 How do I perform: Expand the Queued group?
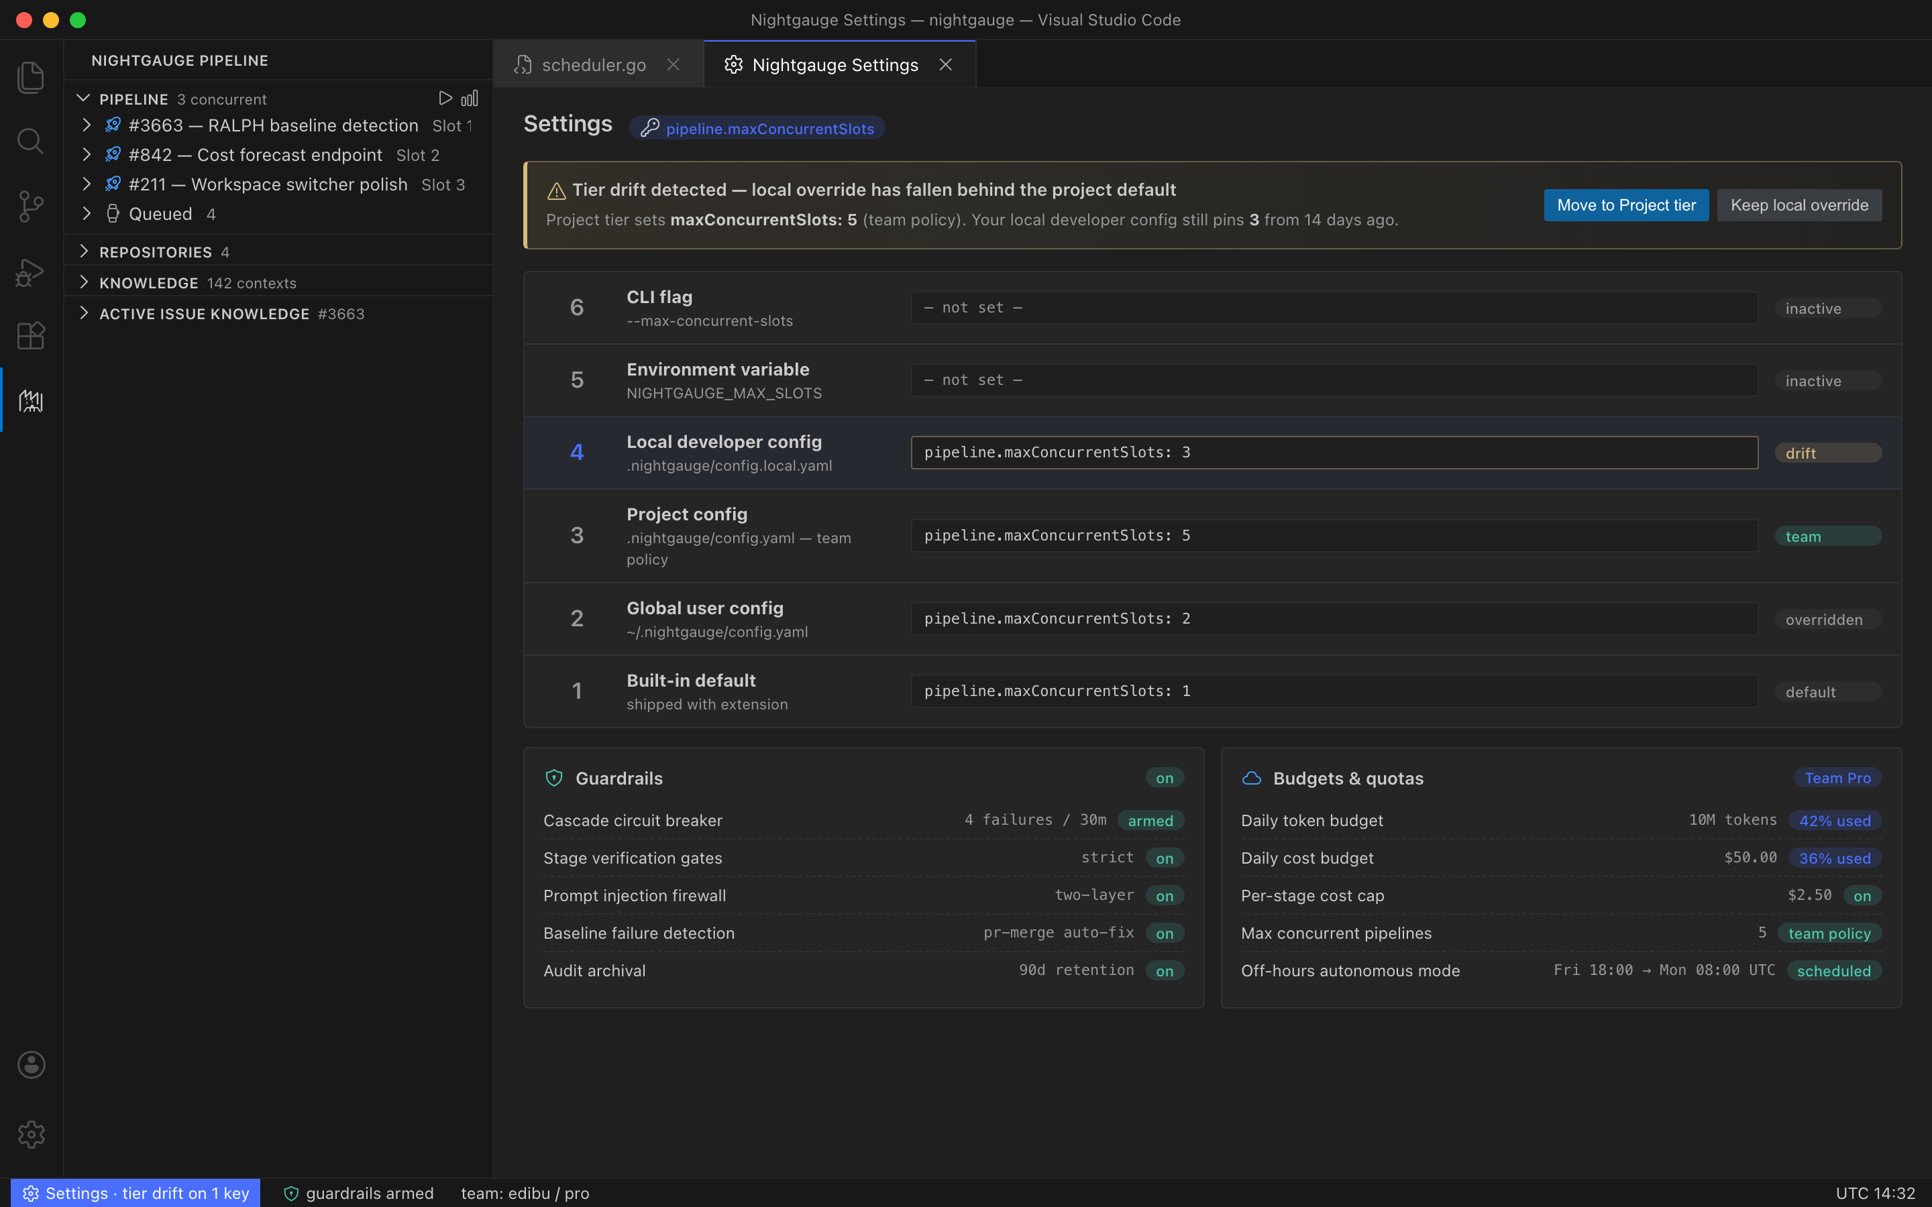(87, 213)
